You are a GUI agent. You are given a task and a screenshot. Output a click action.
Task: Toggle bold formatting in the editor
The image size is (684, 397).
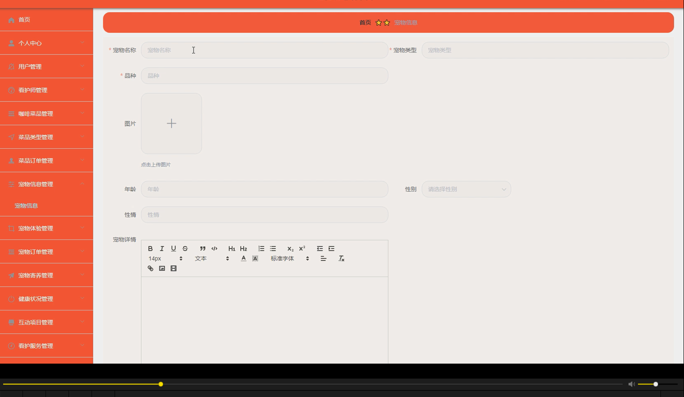click(150, 249)
